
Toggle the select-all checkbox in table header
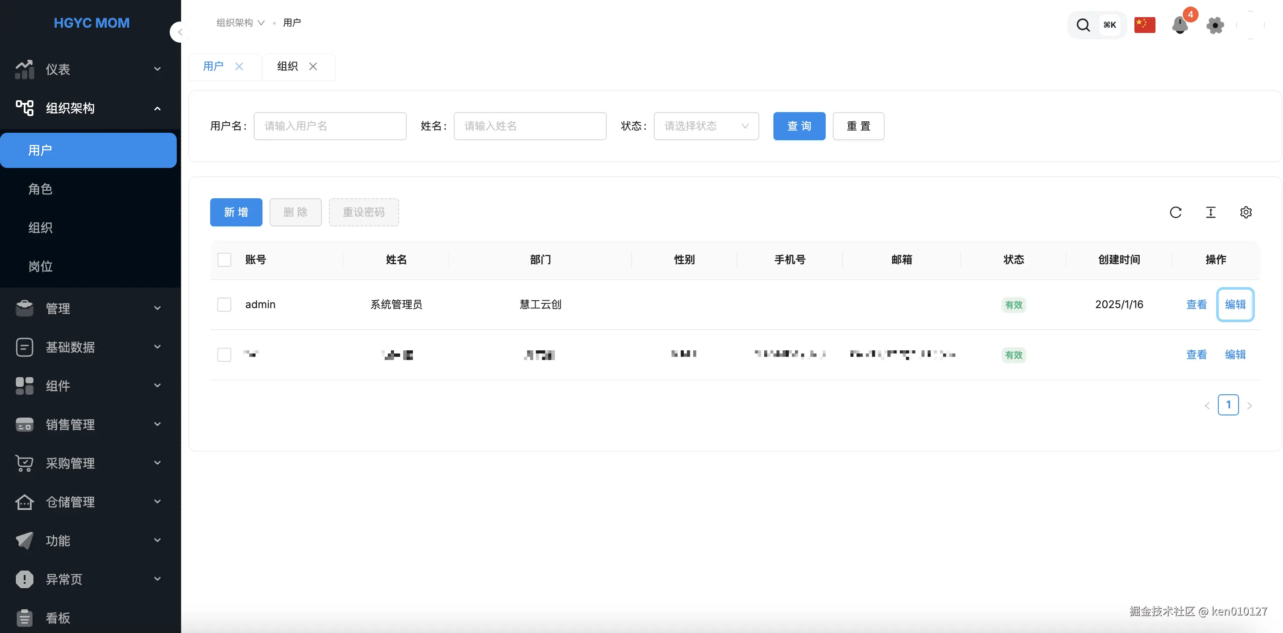coord(224,259)
